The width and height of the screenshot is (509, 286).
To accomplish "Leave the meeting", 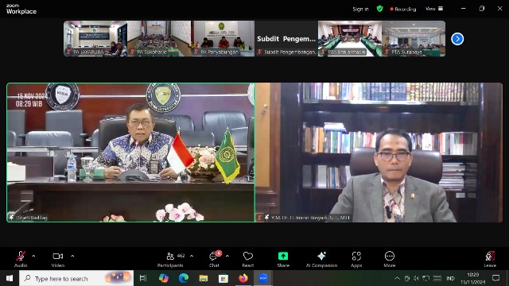I will coord(490,259).
